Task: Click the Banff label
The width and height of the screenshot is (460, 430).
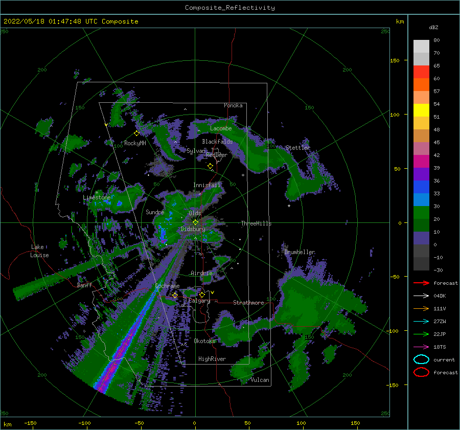Action: [x=84, y=285]
